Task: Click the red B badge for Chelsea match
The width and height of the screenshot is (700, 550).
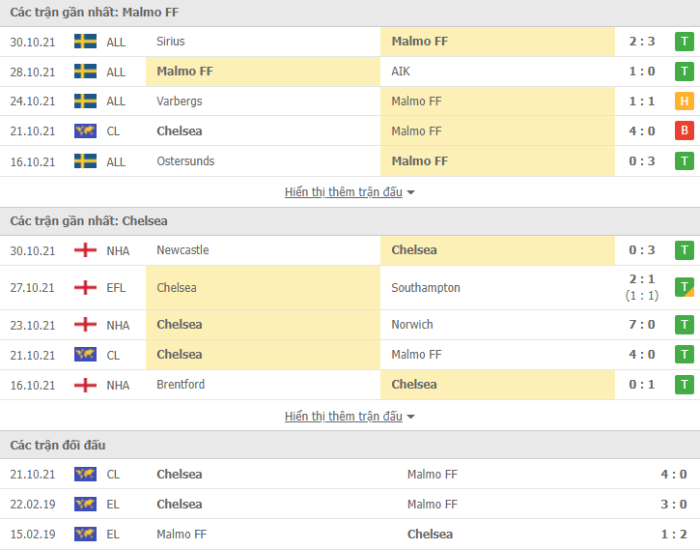Action: click(684, 130)
